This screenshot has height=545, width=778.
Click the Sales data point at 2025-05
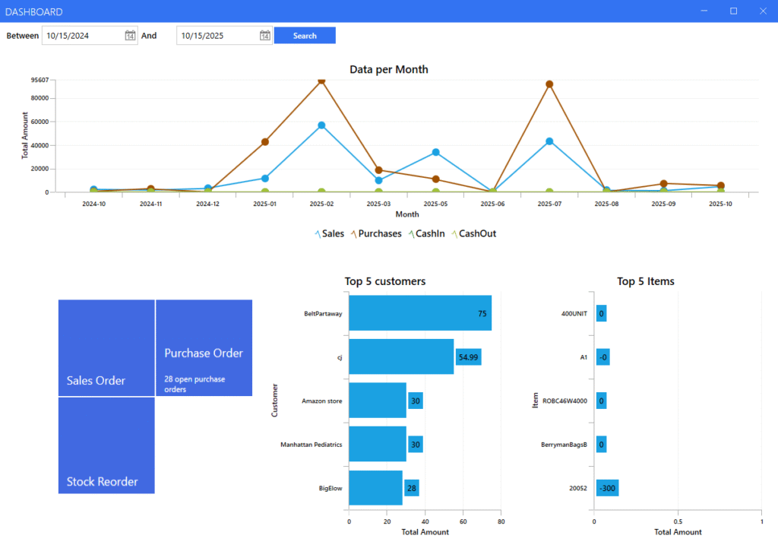tap(436, 152)
